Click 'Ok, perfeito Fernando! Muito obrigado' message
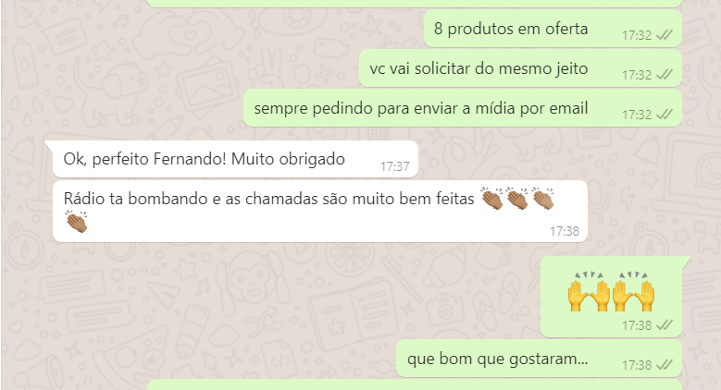This screenshot has height=390, width=721. tap(235, 159)
